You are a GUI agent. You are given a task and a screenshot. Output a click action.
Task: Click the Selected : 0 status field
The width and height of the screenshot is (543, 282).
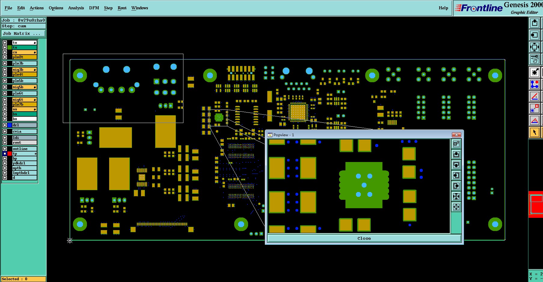(x=23, y=279)
